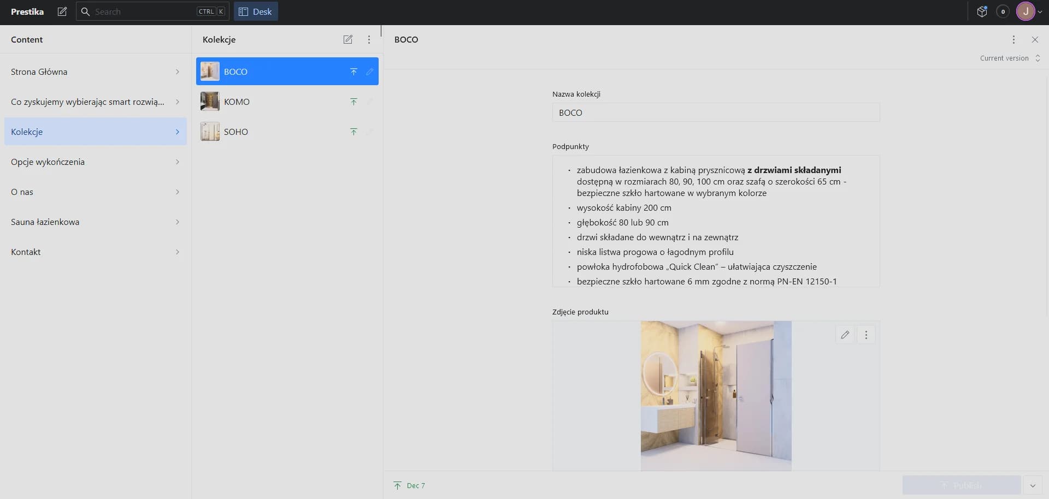Click bullet 'niska listwa progowa o łagodnym profilu'
Viewport: 1049px width, 499px height.
[x=655, y=252]
